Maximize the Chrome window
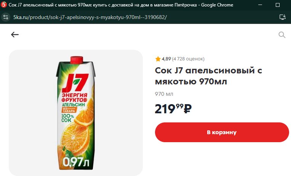This screenshot has width=291, height=176. [x=278, y=5]
